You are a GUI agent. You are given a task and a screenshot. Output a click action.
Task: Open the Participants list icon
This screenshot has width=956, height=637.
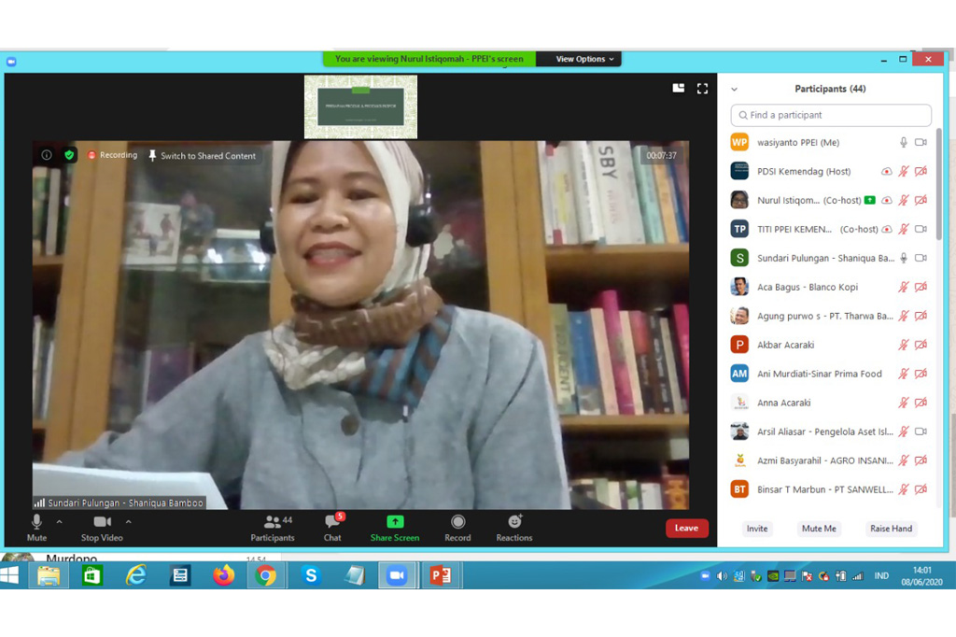[272, 522]
